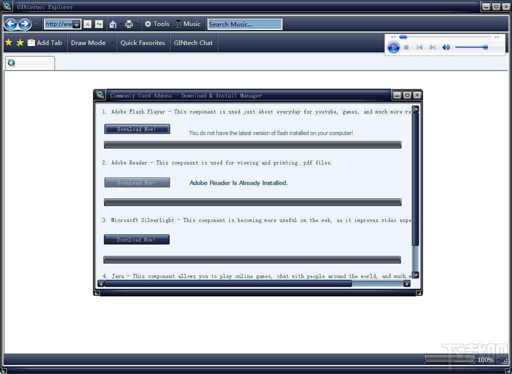Click the Microsoft Silverlight description line

[x=256, y=220]
